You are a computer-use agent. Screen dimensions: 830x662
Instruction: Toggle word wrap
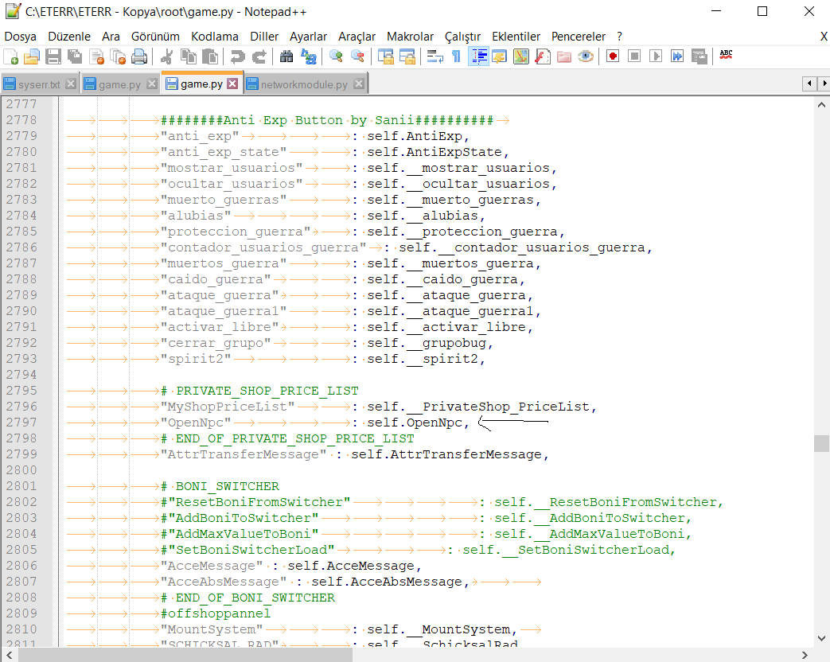pyautogui.click(x=434, y=56)
